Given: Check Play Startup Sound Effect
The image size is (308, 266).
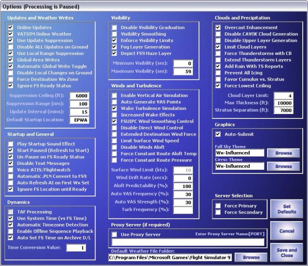Looking at the screenshot, I should [x=11, y=144].
